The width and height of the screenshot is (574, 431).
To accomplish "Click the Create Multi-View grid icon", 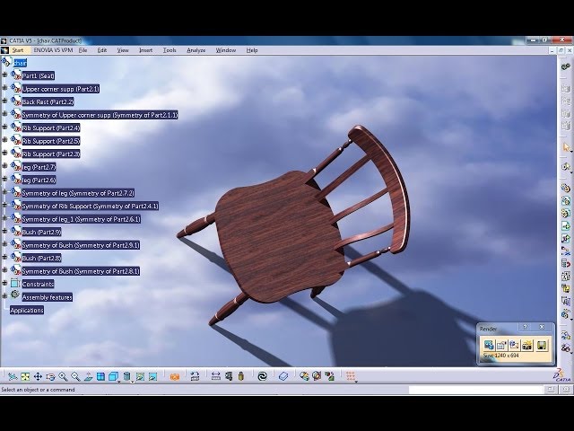I will pos(100,376).
